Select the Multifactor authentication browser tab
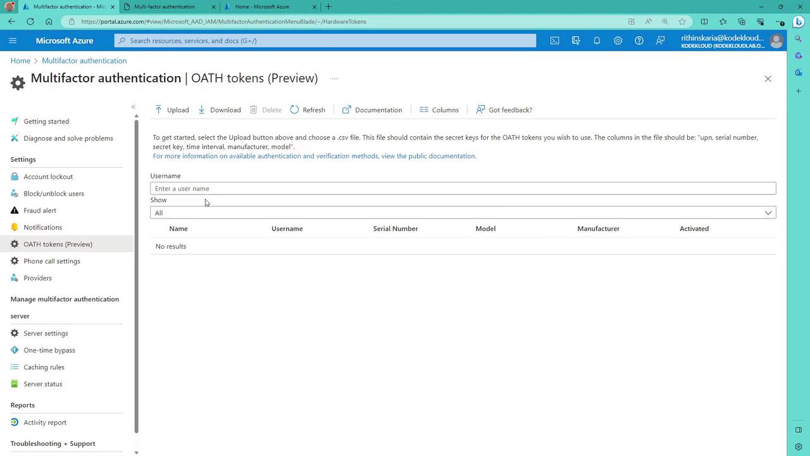This screenshot has width=810, height=456. coord(68,7)
